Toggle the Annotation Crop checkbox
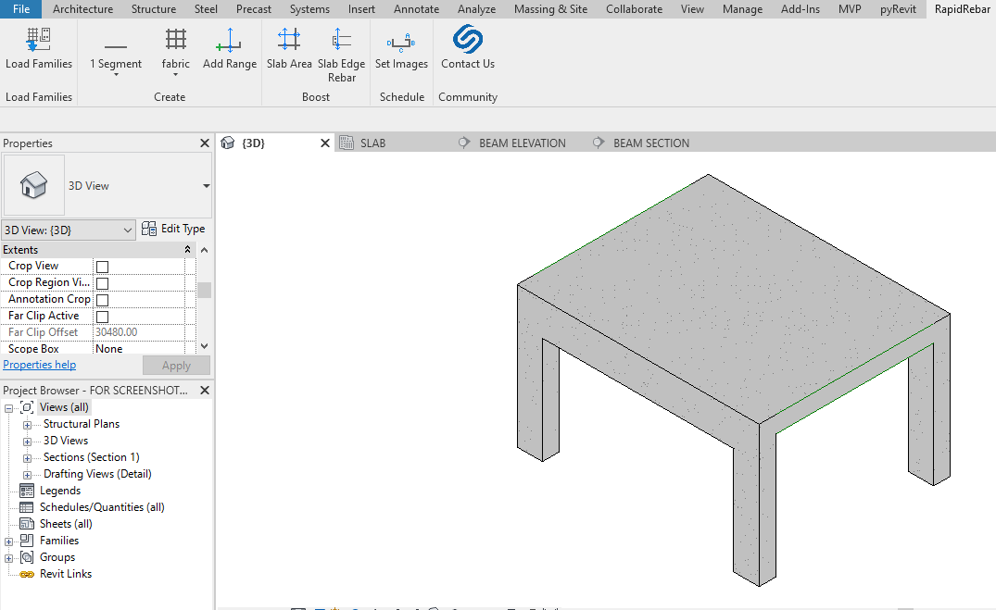996x610 pixels. (103, 300)
